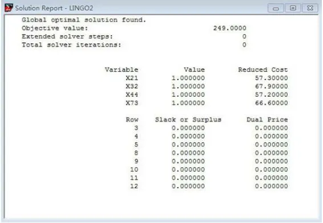
Task: Click reduced cost 57.30000
Action: [x=271, y=78]
